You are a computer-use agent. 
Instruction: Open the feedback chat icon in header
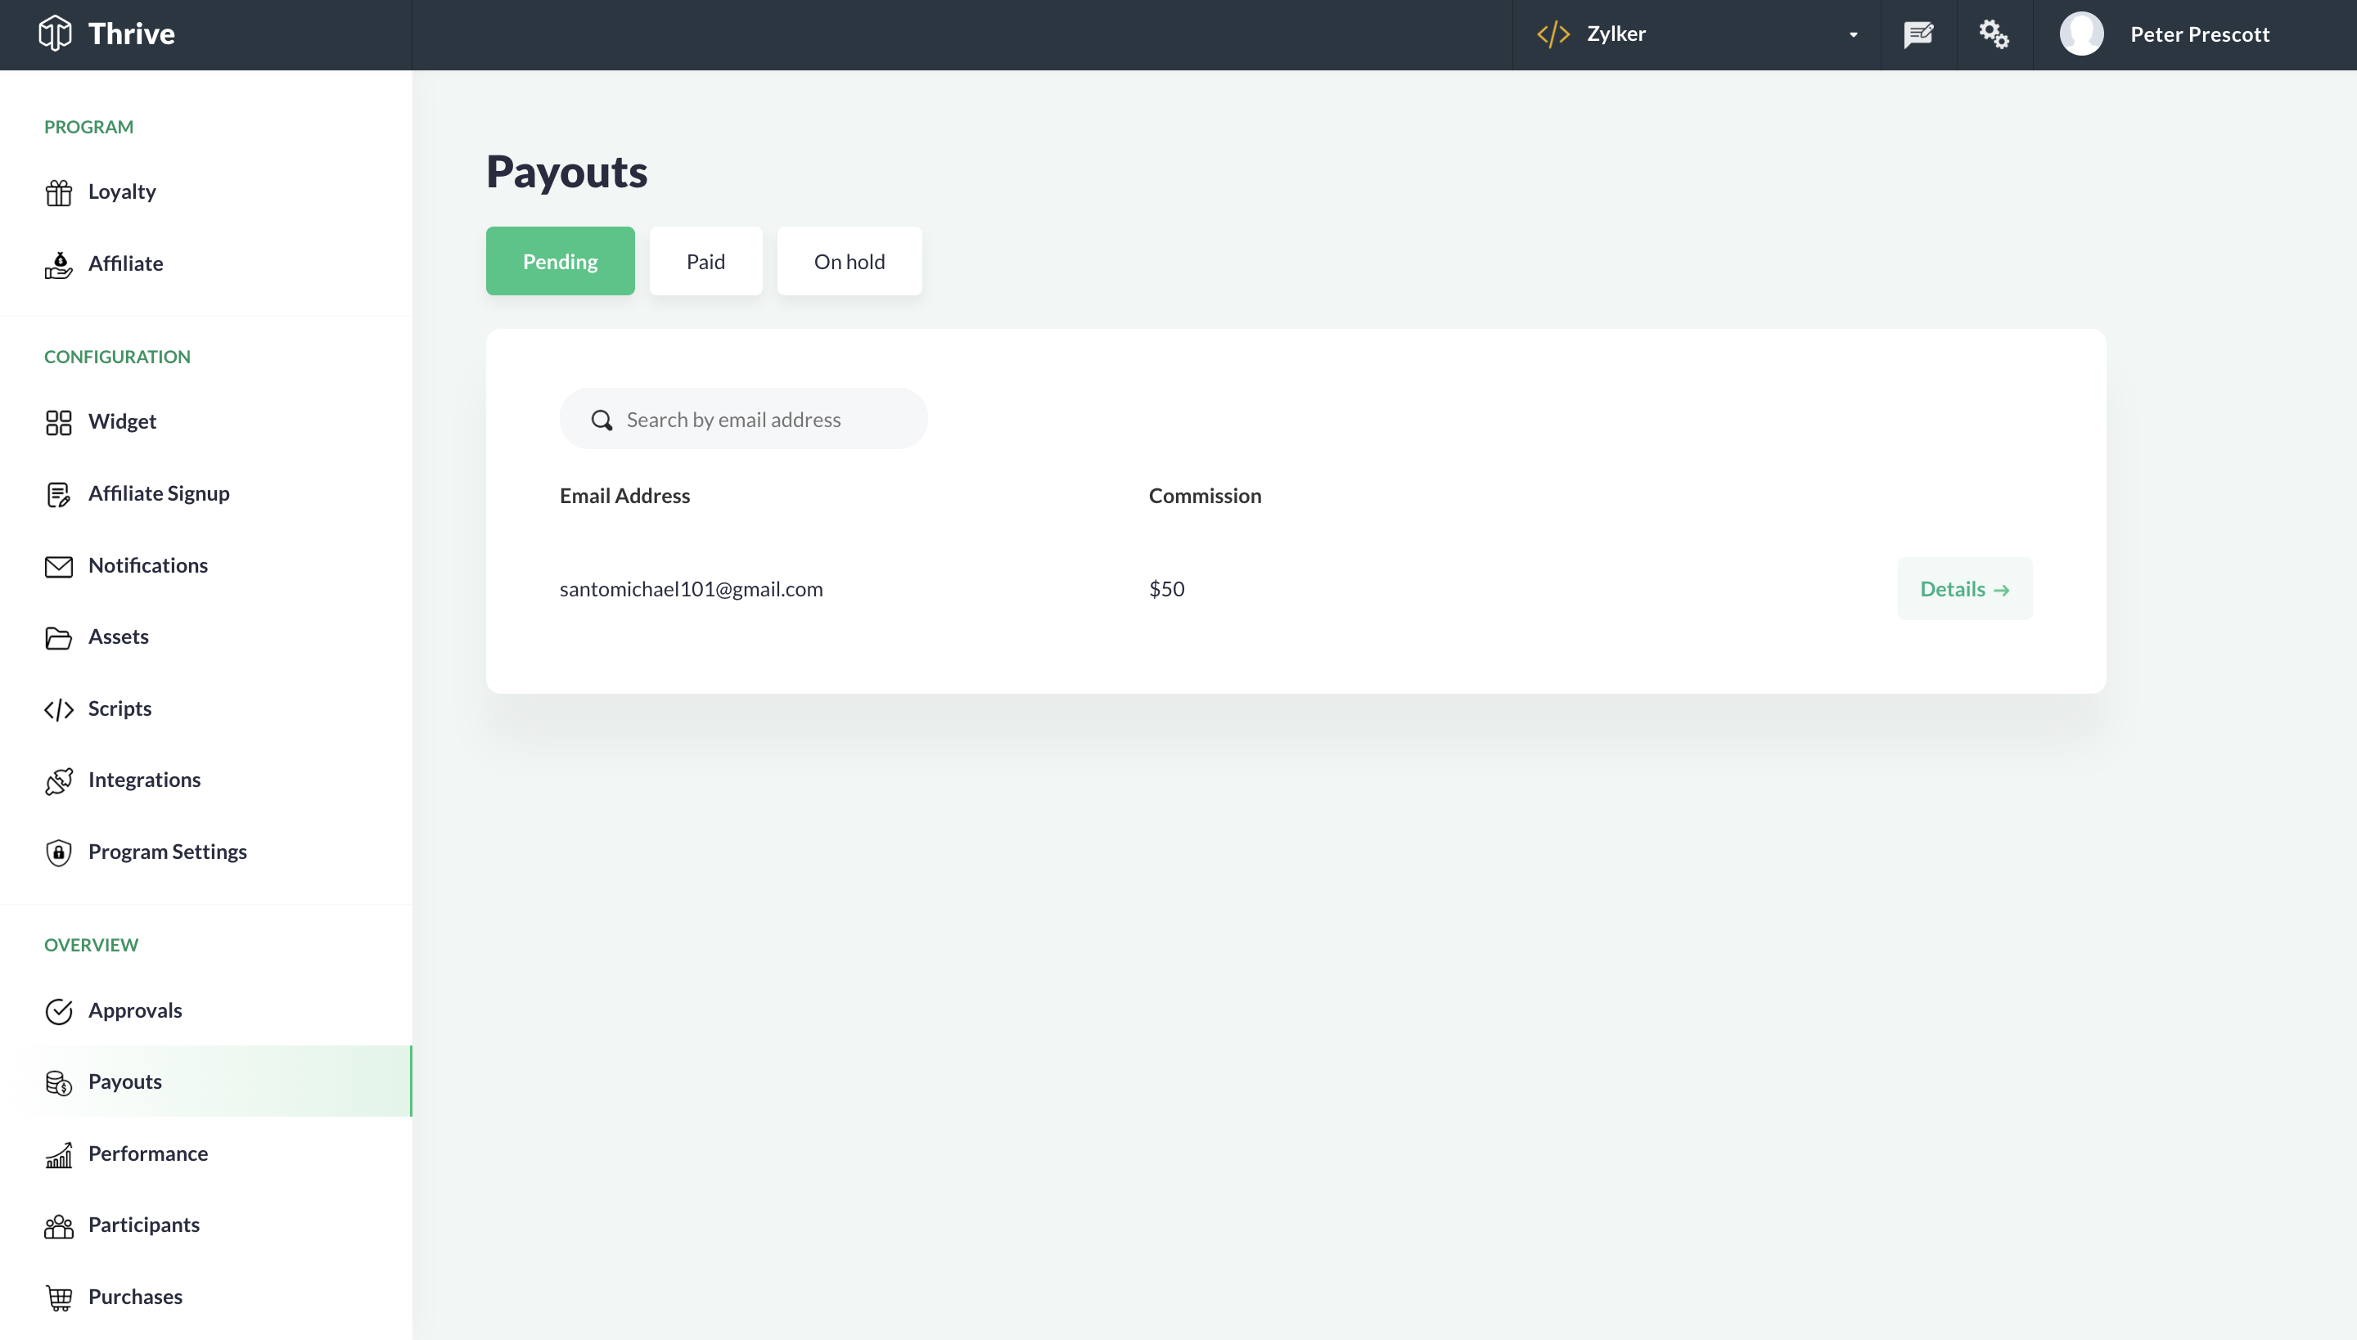tap(1918, 35)
